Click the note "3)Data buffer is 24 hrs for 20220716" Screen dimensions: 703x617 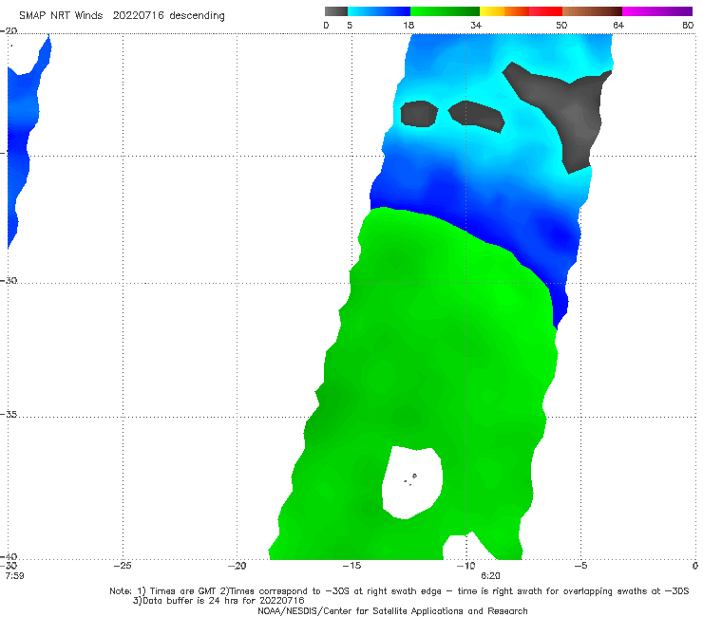tap(218, 601)
